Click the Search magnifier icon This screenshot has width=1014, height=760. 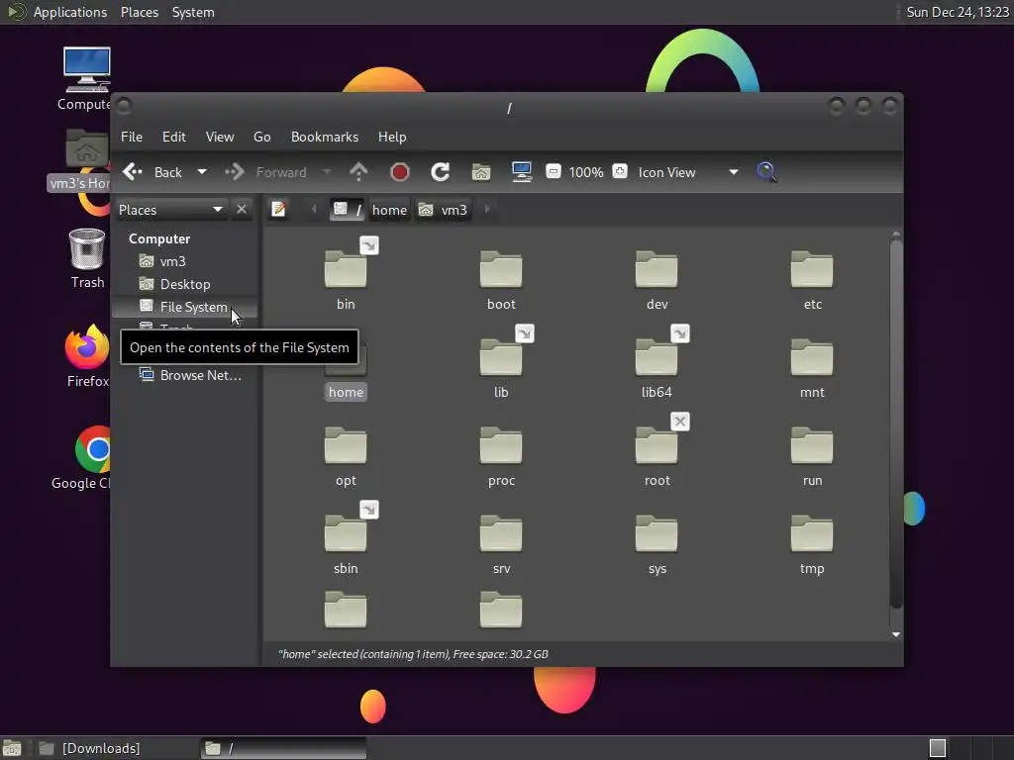coord(766,172)
